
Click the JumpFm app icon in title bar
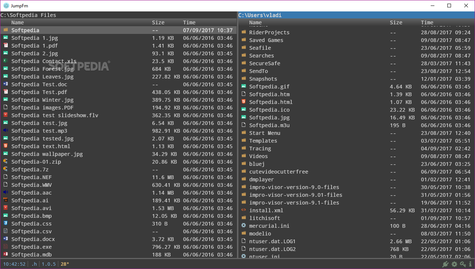point(6,6)
